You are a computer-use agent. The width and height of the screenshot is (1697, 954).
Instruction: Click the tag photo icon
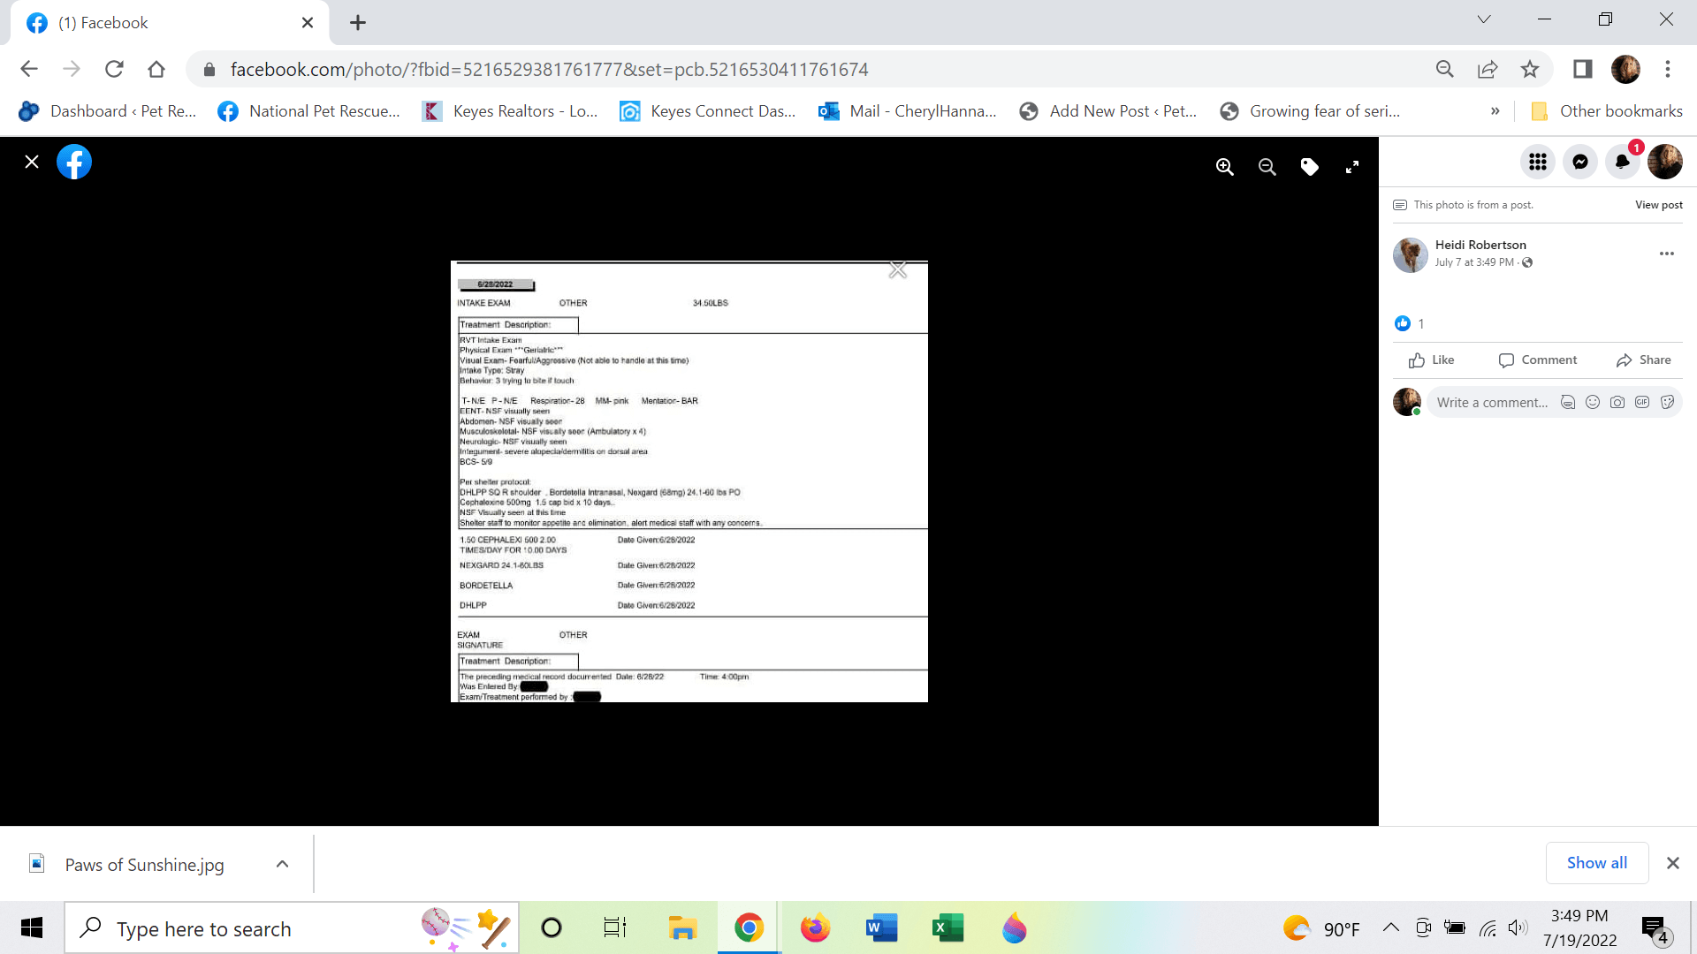(x=1309, y=167)
